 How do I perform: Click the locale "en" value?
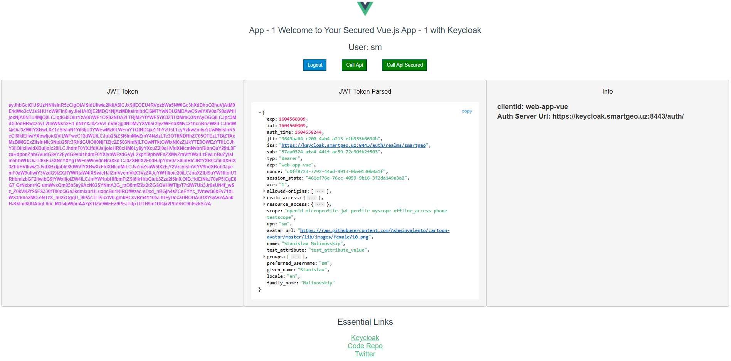[292, 276]
